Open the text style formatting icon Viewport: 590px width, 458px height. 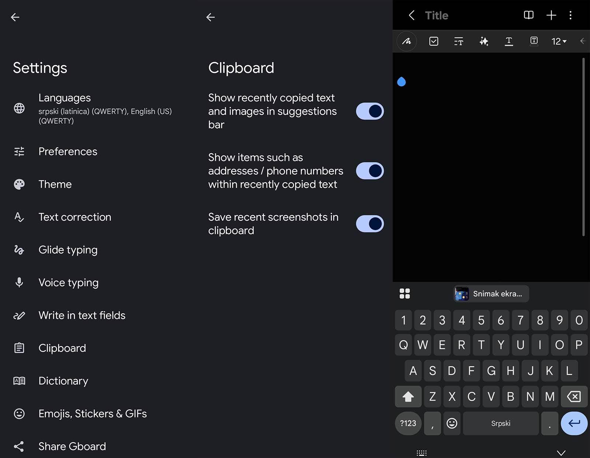pyautogui.click(x=458, y=41)
